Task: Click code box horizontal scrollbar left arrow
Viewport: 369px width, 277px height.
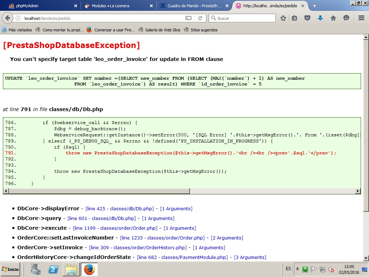Action: pyautogui.click(x=6, y=191)
